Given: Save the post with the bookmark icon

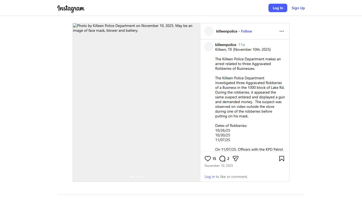Looking at the screenshot, I should click(281, 159).
